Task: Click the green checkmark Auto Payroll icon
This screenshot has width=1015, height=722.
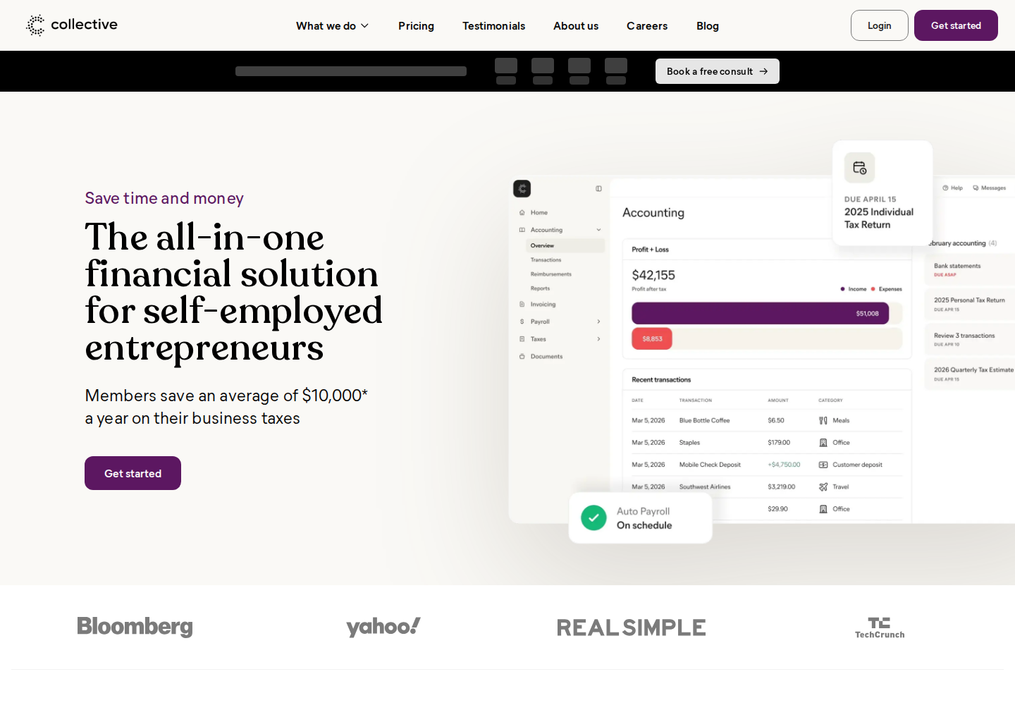Action: 593,518
